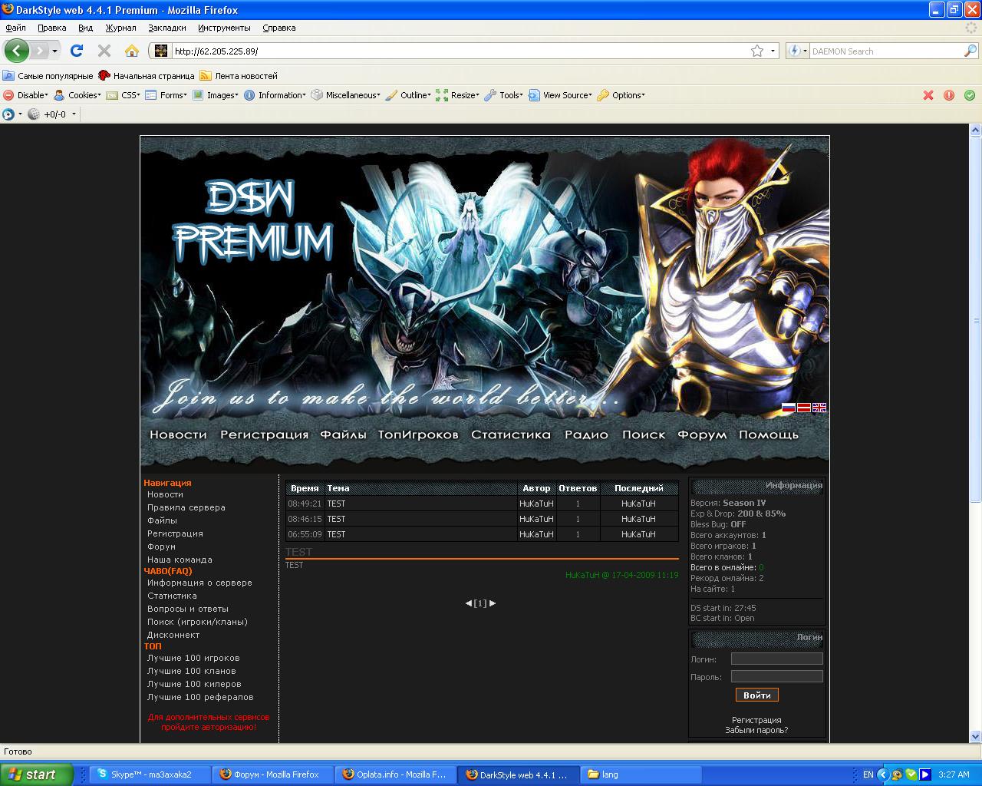Switch to the Skype taskbar window
The image size is (982, 786).
150,774
